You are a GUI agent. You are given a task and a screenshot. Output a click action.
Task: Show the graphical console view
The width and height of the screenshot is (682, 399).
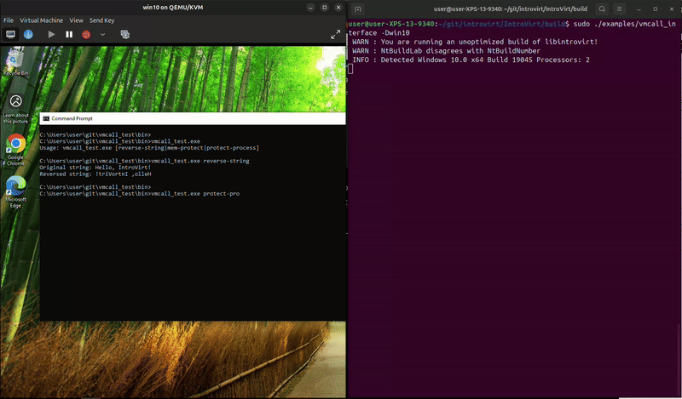tap(11, 34)
